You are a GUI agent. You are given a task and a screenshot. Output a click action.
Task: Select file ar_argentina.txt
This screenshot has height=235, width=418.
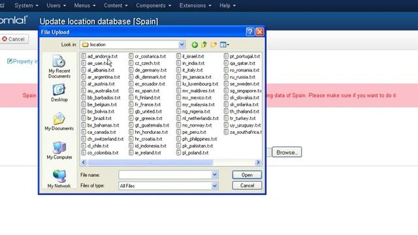(101, 77)
